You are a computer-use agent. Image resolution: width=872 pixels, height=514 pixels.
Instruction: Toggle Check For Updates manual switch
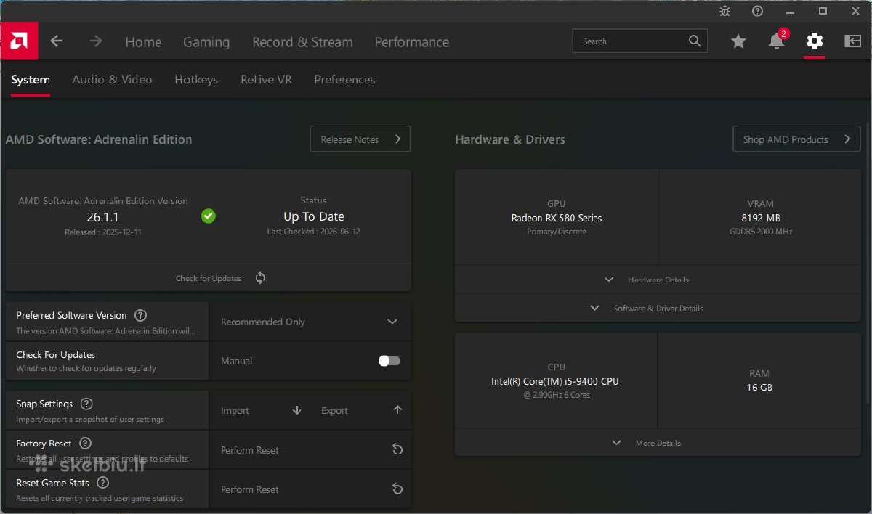pyautogui.click(x=389, y=361)
